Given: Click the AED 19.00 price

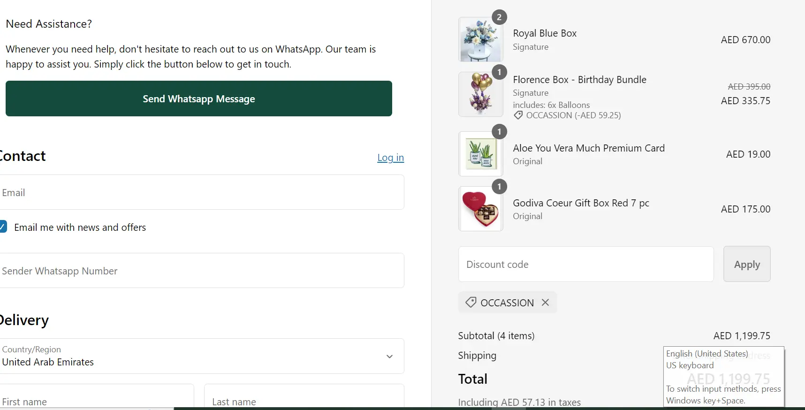Looking at the screenshot, I should [748, 154].
